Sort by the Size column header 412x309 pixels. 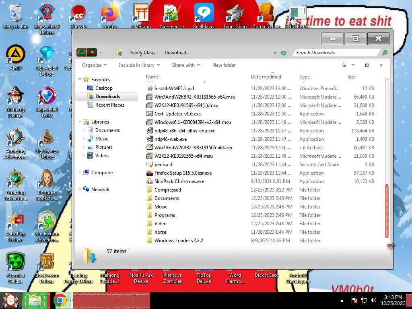(361, 77)
